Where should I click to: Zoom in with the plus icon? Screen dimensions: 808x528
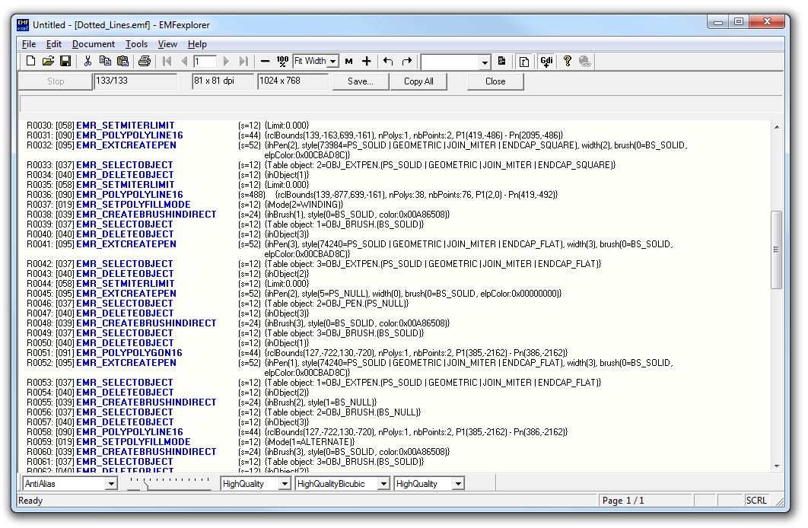[x=367, y=62]
